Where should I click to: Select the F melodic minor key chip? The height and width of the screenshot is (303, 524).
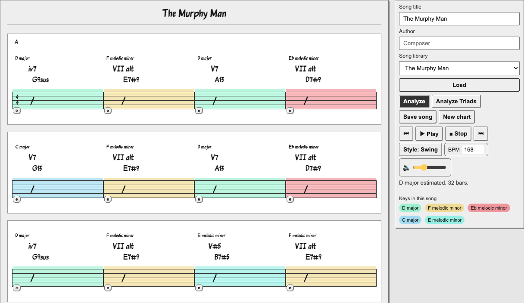click(445, 208)
